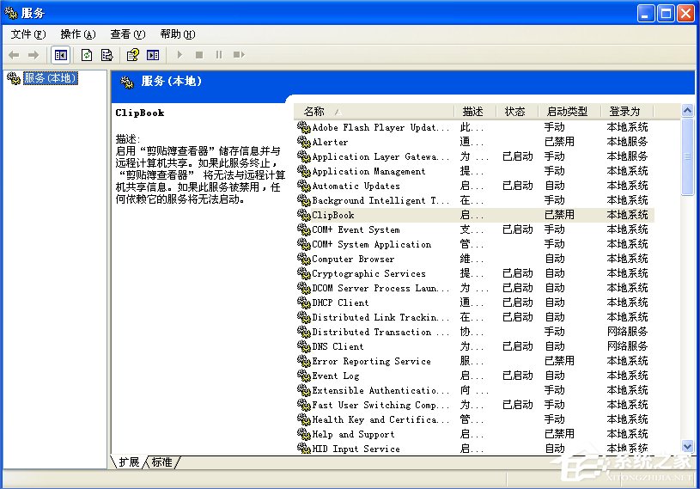The width and height of the screenshot is (700, 489).
Task: Click 已启动 status of Automatic Updates
Action: point(518,186)
